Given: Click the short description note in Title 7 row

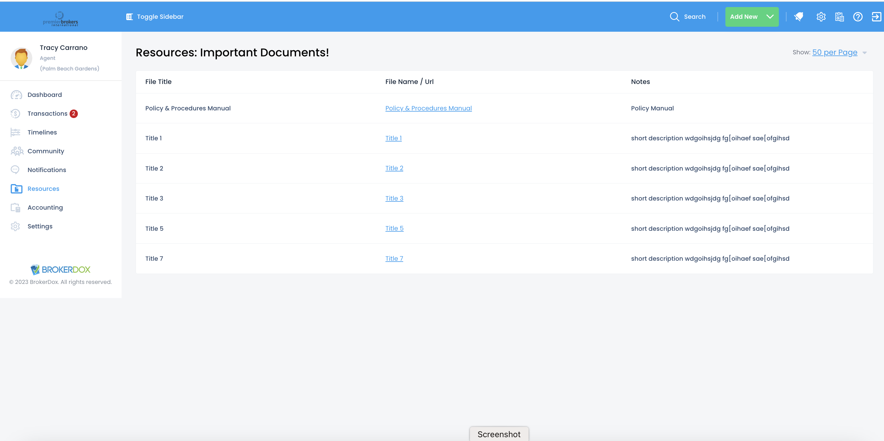Looking at the screenshot, I should [710, 258].
